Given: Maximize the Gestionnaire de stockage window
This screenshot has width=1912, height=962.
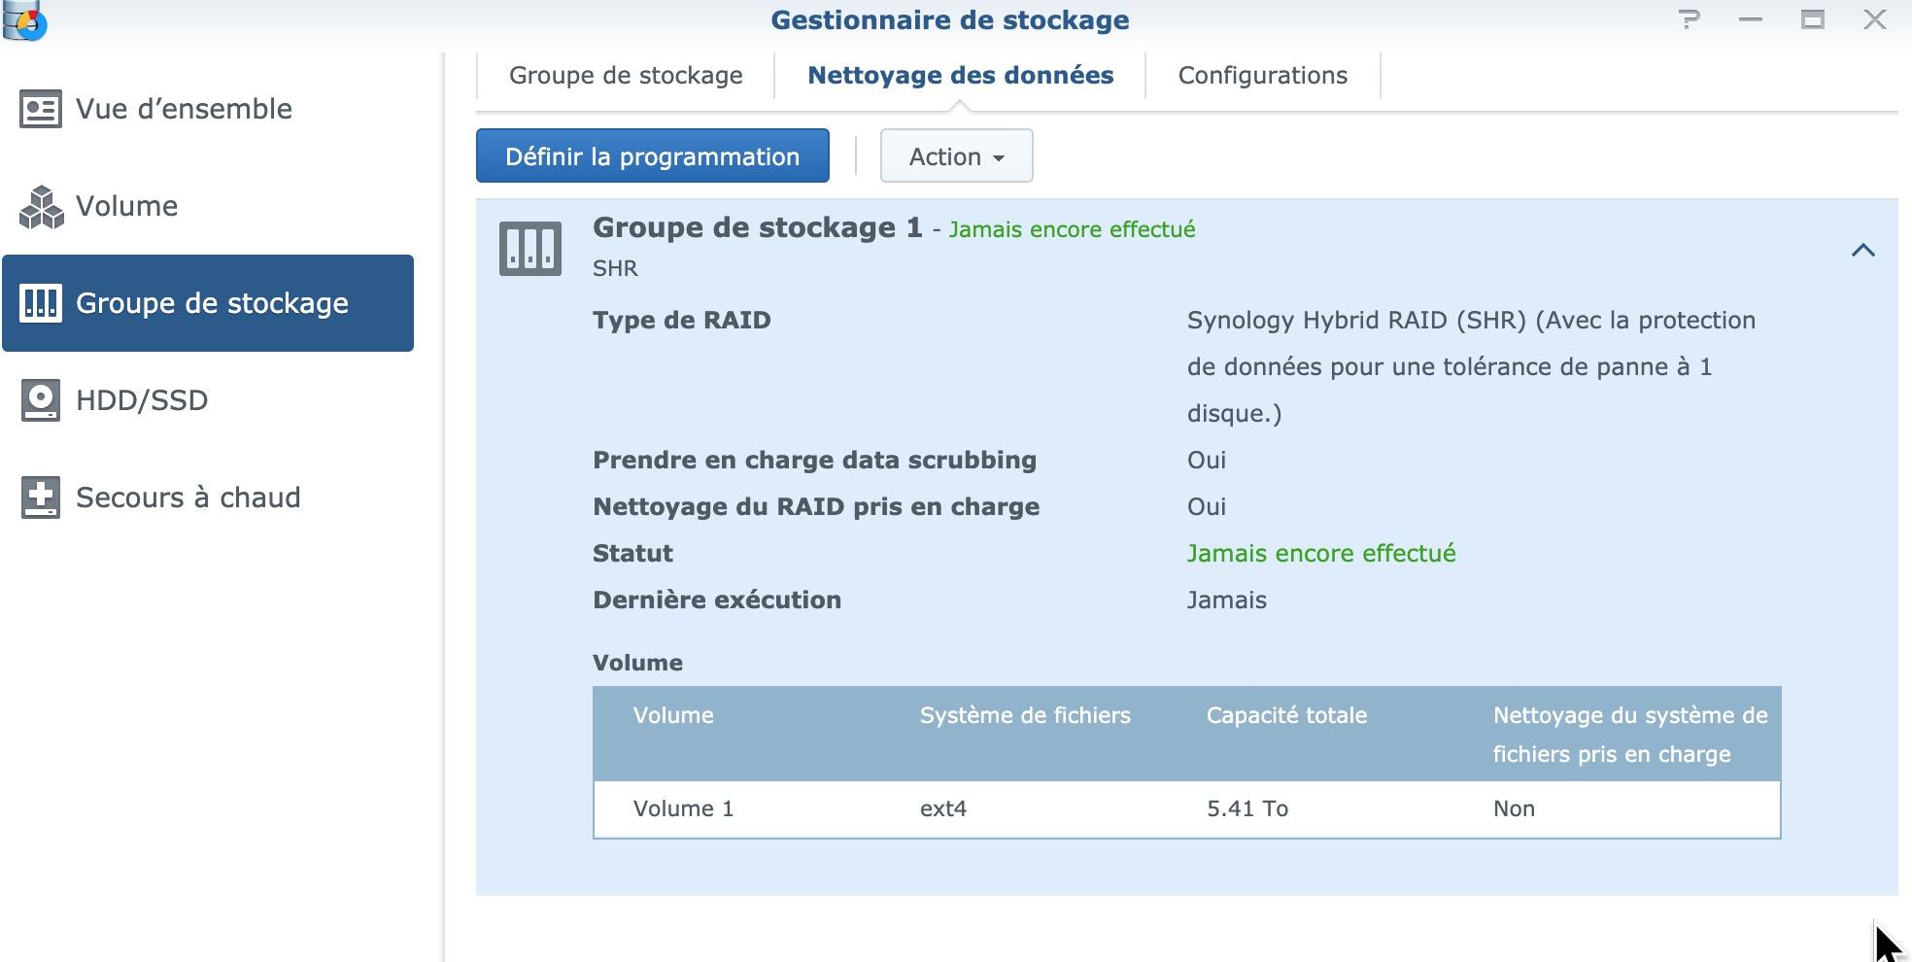Looking at the screenshot, I should click(1812, 19).
